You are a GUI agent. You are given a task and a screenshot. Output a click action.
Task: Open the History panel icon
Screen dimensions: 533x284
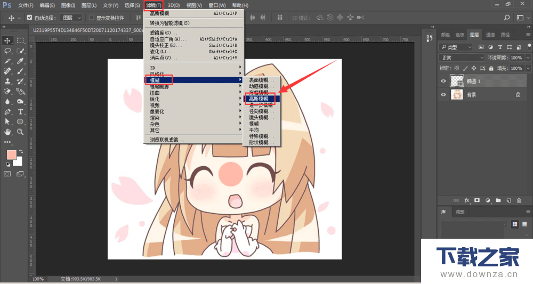click(x=429, y=38)
